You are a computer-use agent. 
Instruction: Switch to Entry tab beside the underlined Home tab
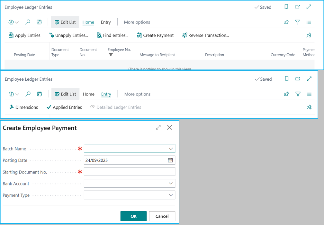[106, 22]
